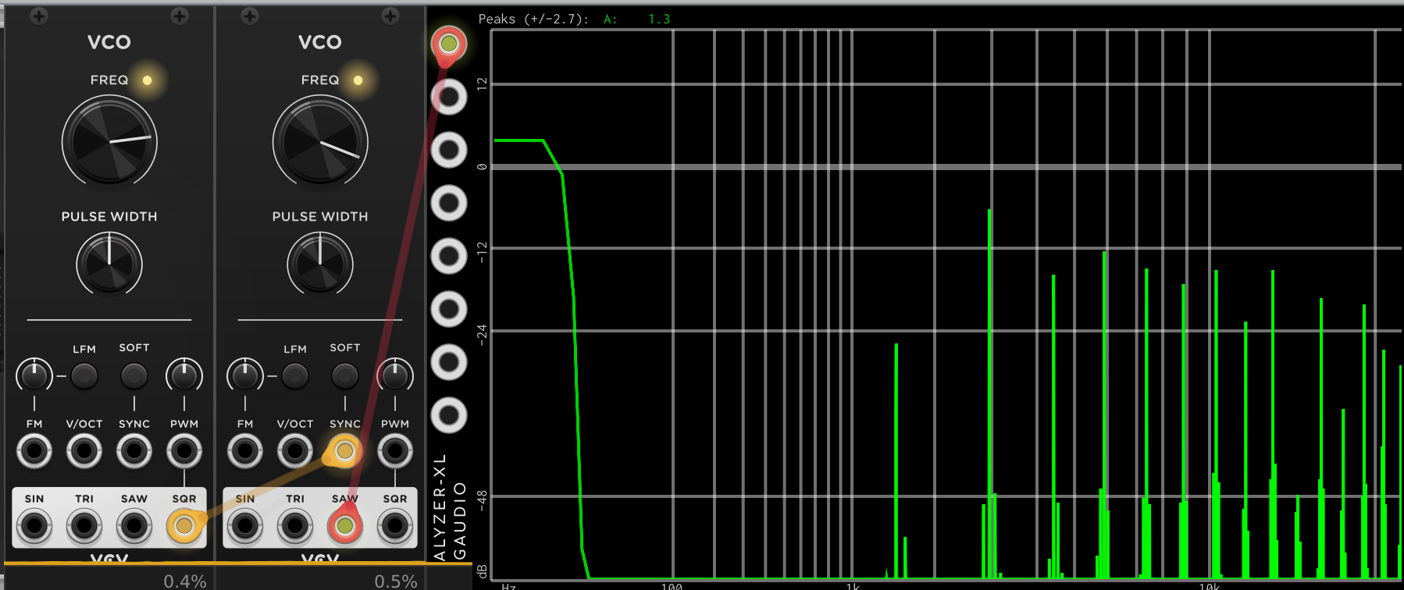Toggle LFM button on the first VCO

[x=84, y=376]
